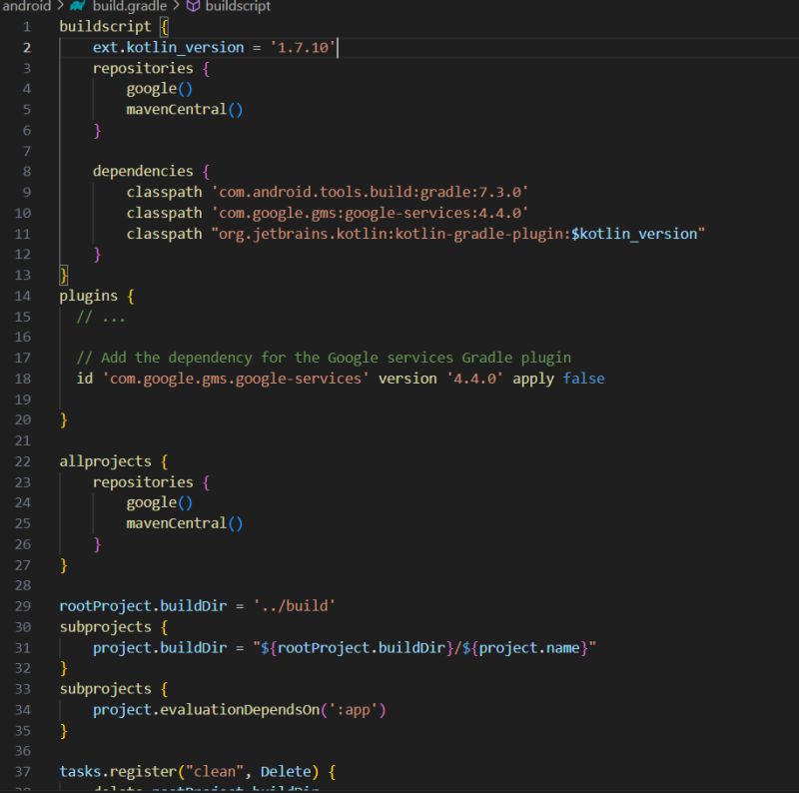Click the buildscript breadcrumb symbol
799x793 pixels.
coord(238,6)
